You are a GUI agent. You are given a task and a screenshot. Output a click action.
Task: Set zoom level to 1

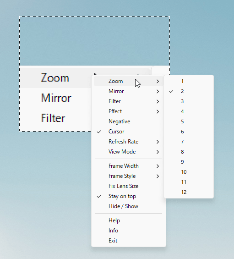(x=189, y=81)
